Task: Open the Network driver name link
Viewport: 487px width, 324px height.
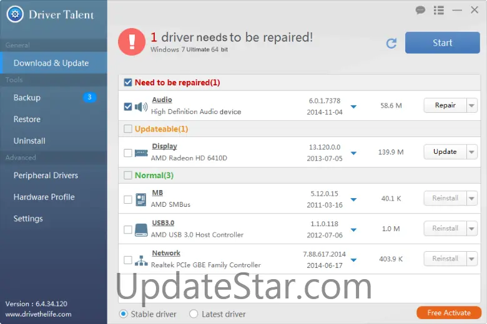Action: tap(166, 253)
